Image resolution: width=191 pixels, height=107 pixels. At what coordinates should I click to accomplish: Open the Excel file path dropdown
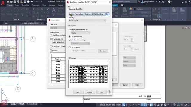click(104, 14)
